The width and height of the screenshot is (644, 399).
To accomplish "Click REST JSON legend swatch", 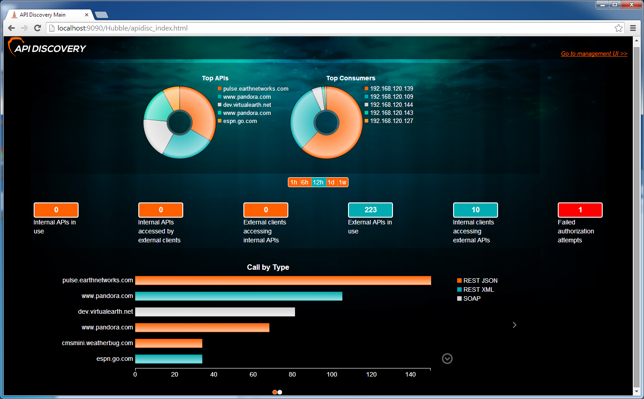I will pyautogui.click(x=459, y=281).
